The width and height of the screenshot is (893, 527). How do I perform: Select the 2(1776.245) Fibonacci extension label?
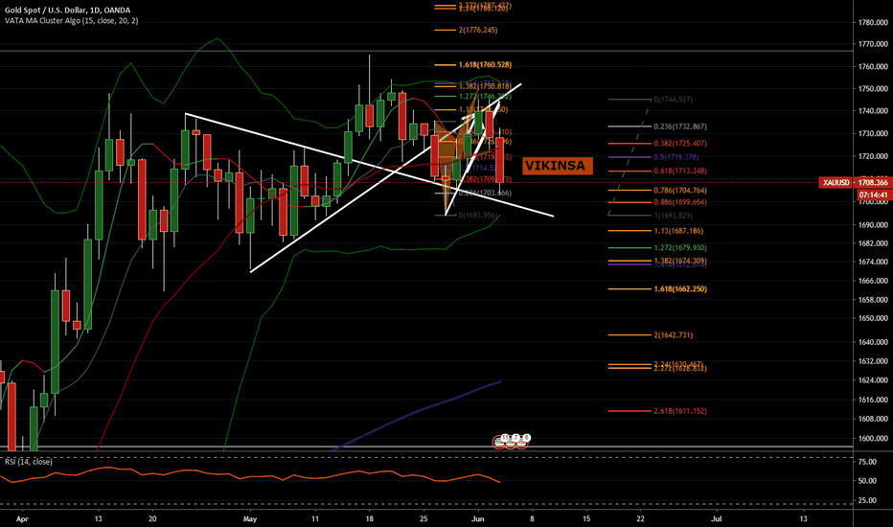coord(477,31)
